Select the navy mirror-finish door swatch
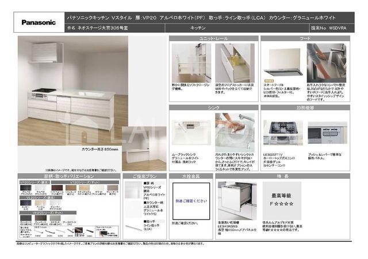 tap(25, 203)
